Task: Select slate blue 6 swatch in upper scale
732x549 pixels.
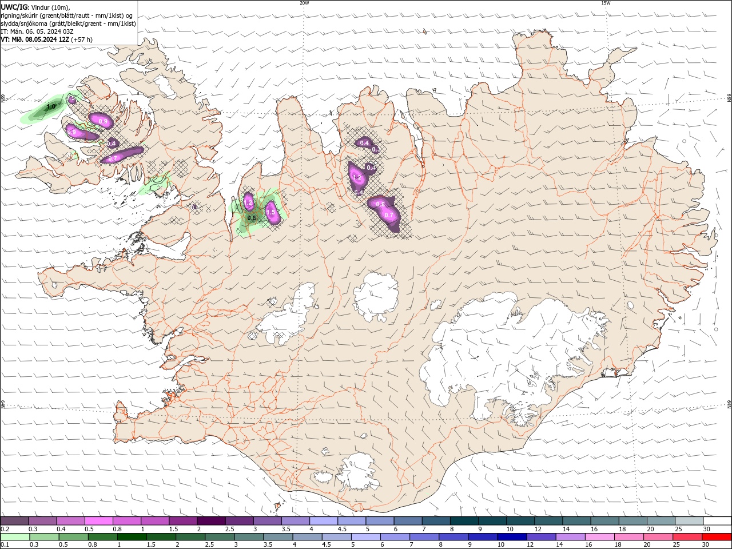Action: (408, 521)
